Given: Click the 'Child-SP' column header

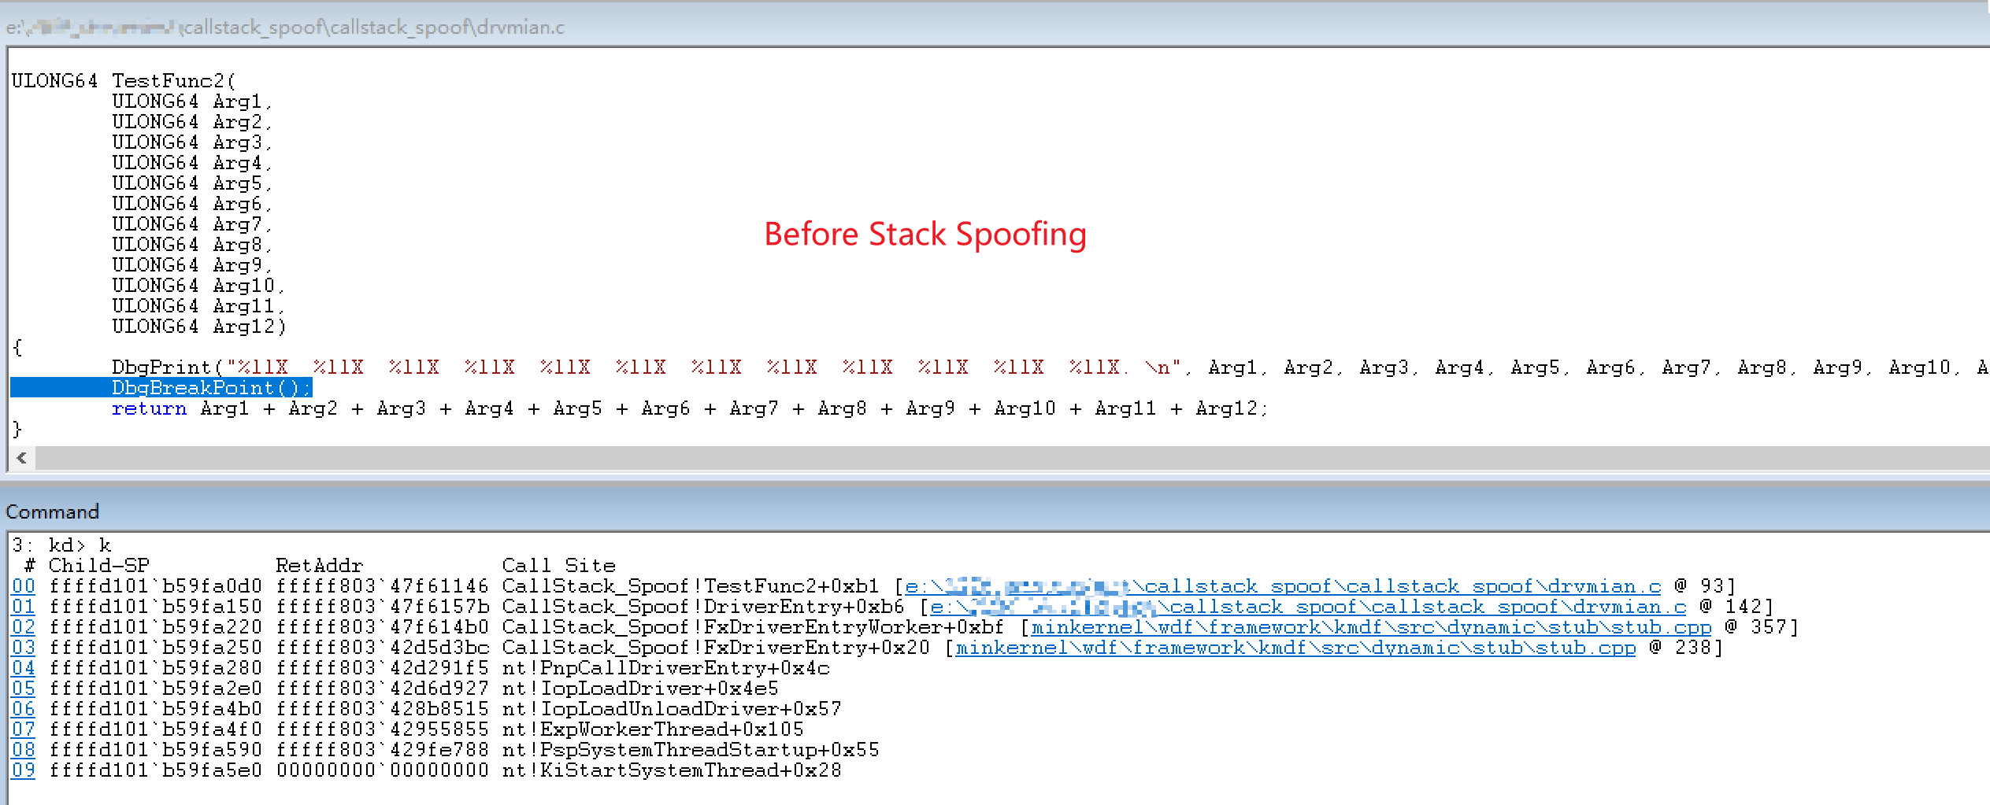Looking at the screenshot, I should [98, 566].
